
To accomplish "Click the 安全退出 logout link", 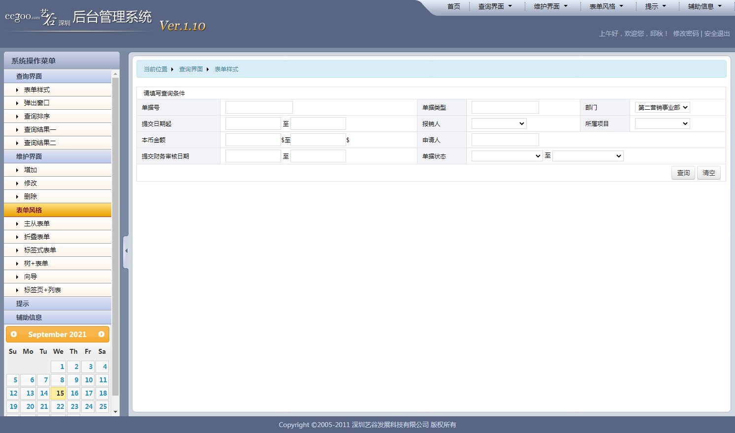I will tap(717, 33).
